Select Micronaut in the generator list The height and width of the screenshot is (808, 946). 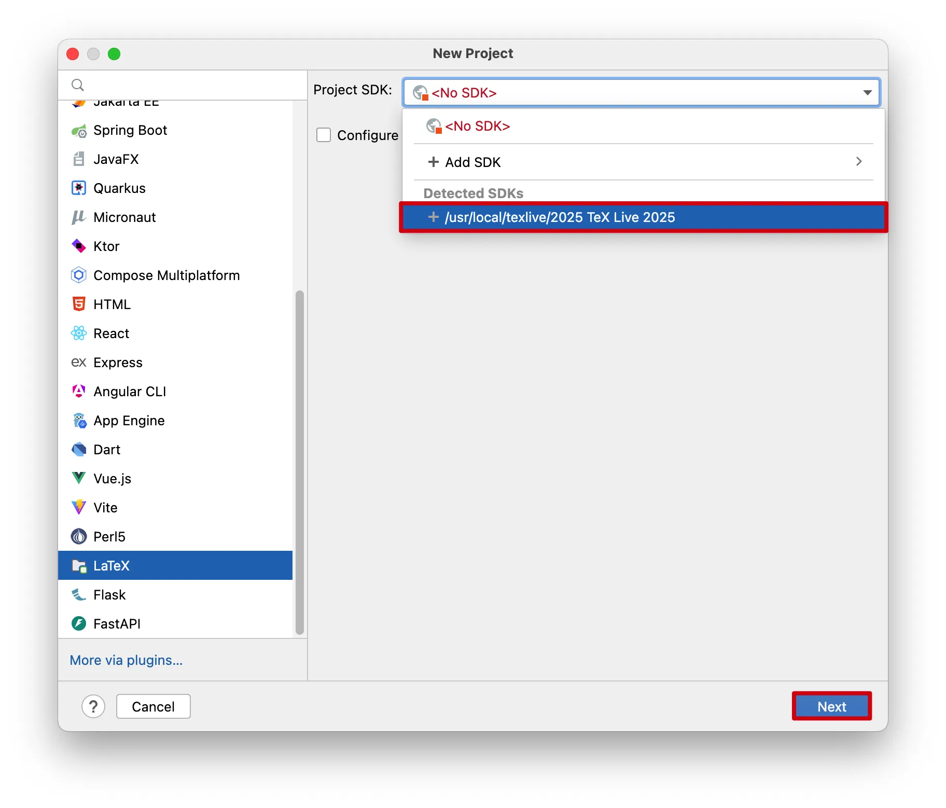pyautogui.click(x=175, y=217)
